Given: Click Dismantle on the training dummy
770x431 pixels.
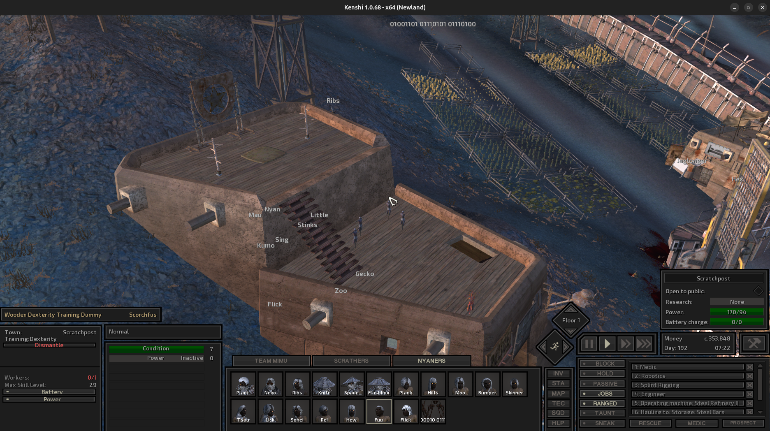Looking at the screenshot, I should tap(49, 345).
